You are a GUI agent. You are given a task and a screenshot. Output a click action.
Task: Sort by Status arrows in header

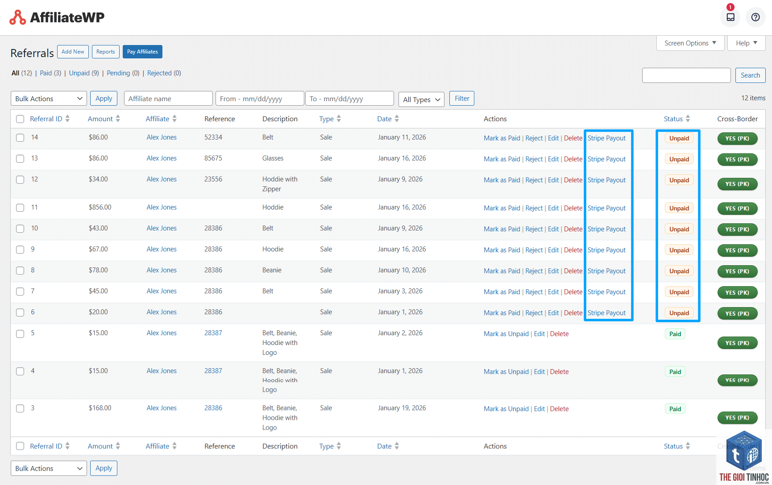pos(688,119)
